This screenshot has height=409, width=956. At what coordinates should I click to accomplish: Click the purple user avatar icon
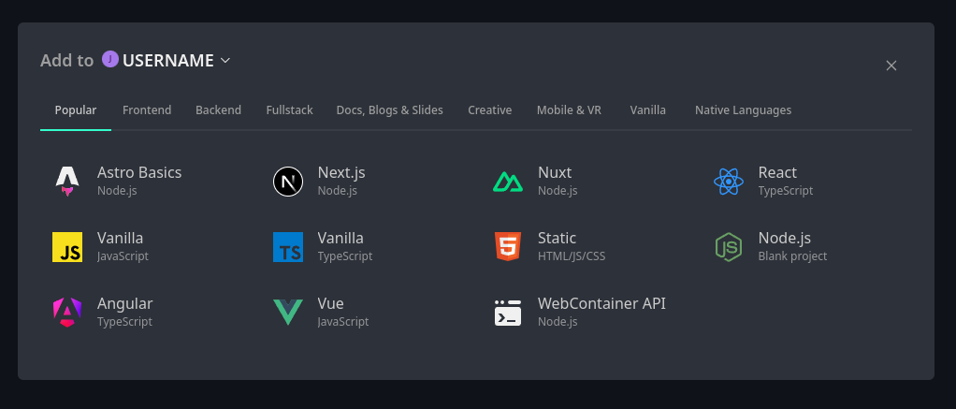tap(110, 59)
